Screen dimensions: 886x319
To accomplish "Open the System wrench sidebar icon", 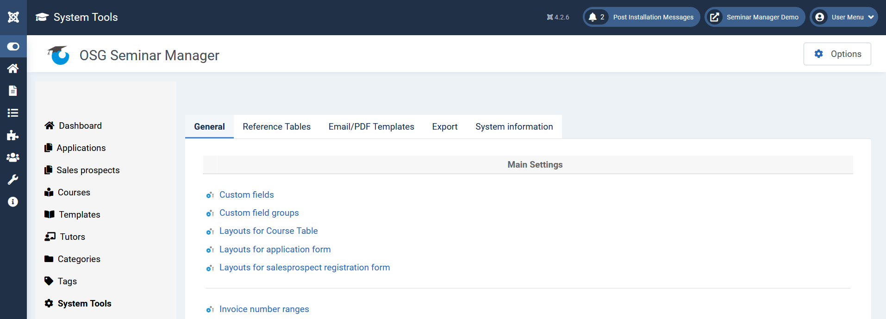I will point(13,180).
